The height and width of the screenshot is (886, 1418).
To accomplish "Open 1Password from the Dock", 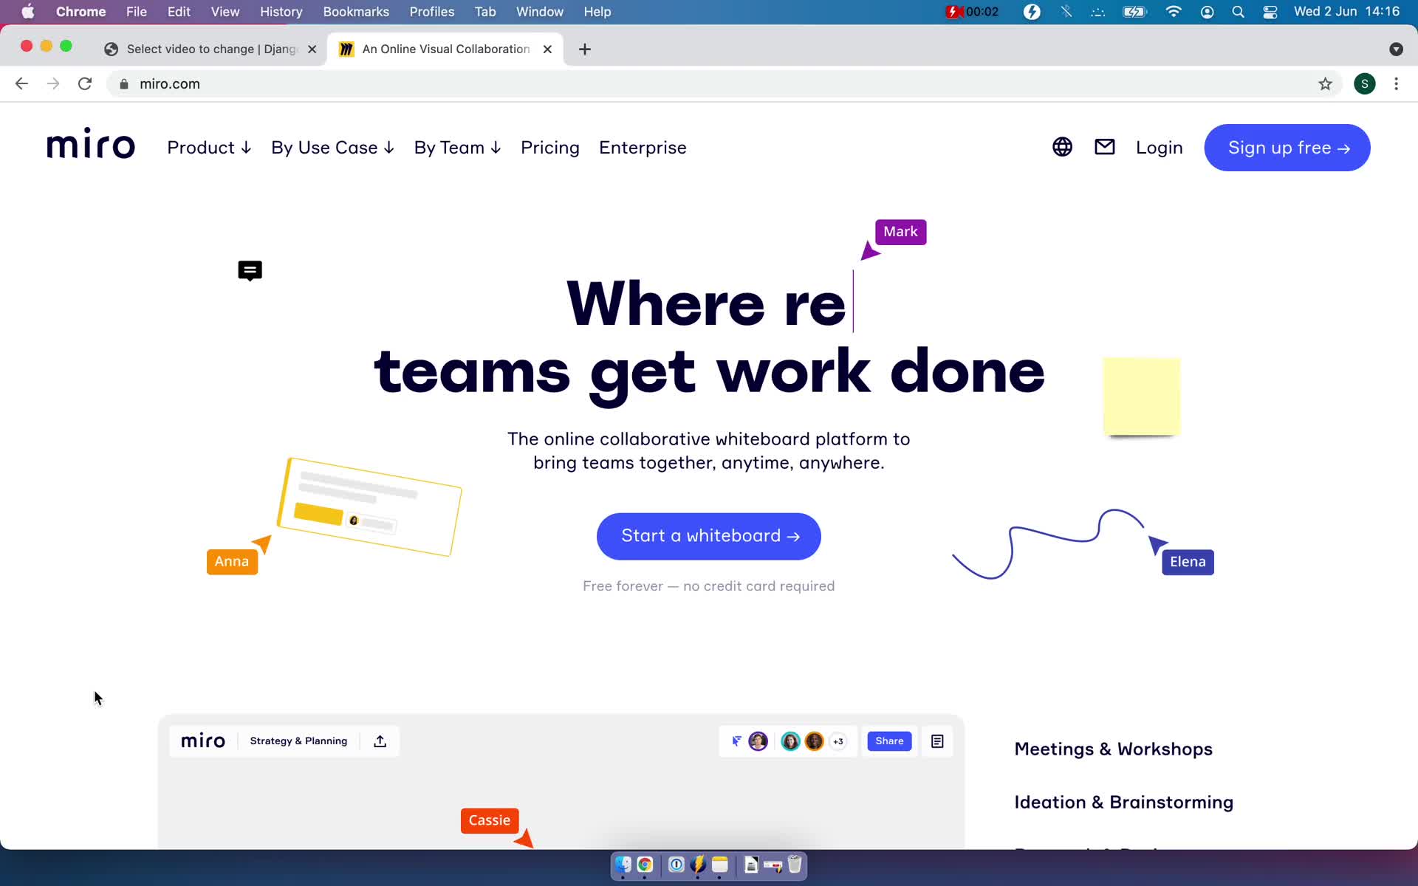I will click(x=676, y=865).
